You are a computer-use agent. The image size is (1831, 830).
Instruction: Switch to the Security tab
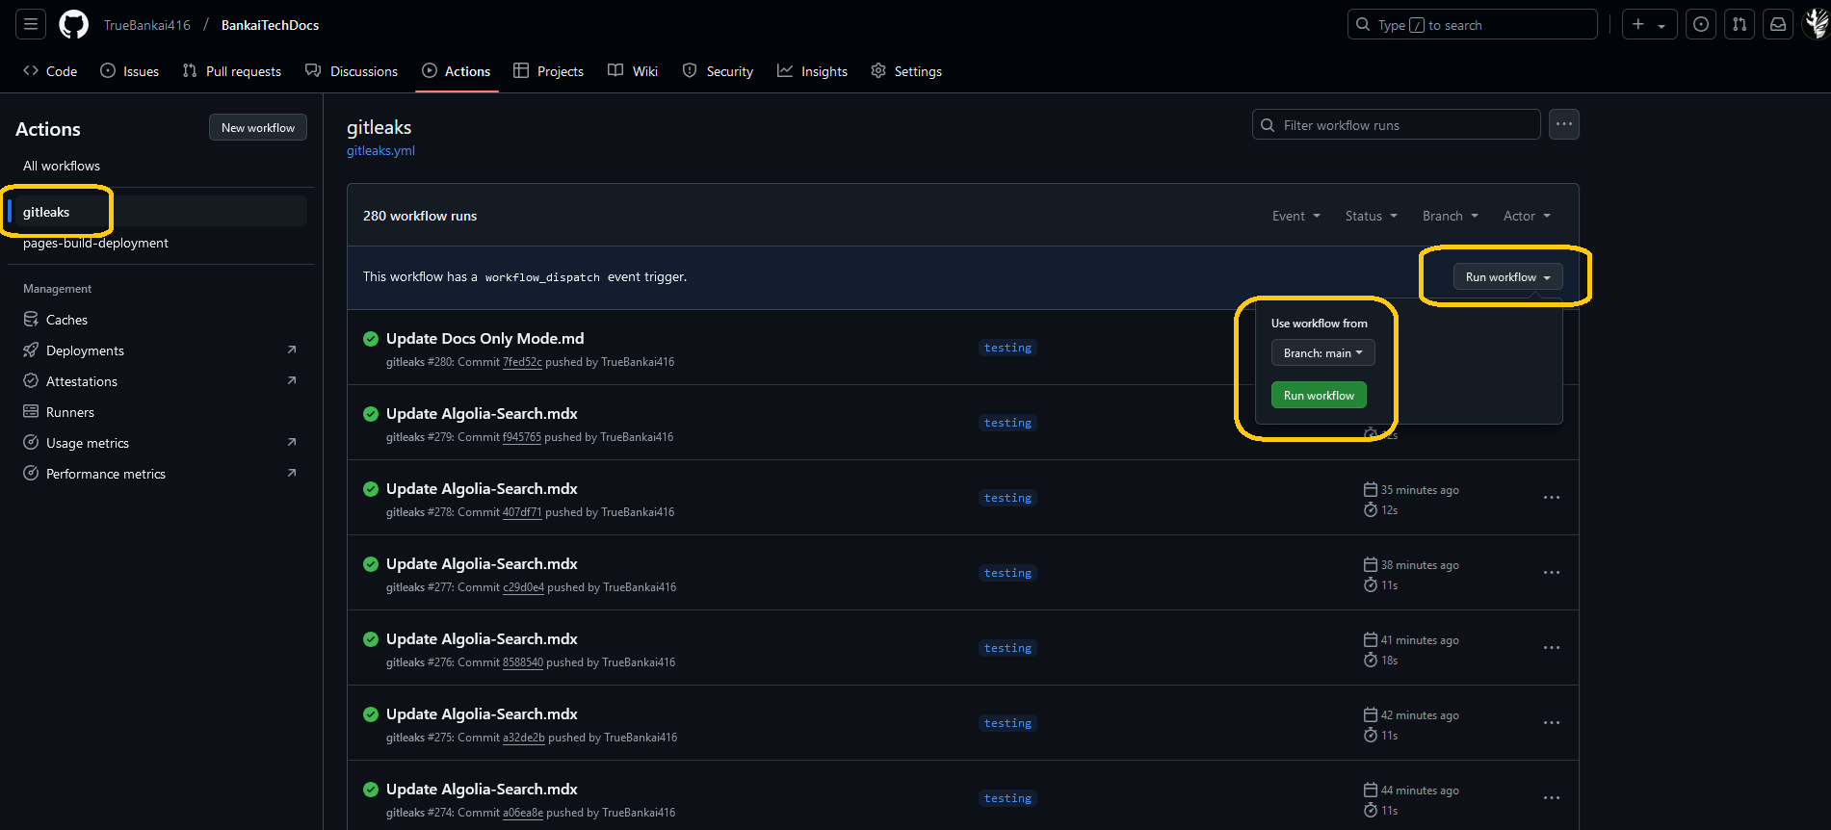pyautogui.click(x=718, y=71)
